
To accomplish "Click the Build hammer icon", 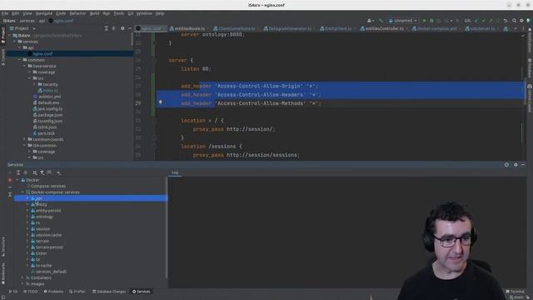I will pyautogui.click(x=381, y=21).
